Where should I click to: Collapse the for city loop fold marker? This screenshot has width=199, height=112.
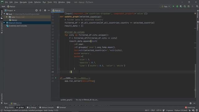click(x=59, y=35)
